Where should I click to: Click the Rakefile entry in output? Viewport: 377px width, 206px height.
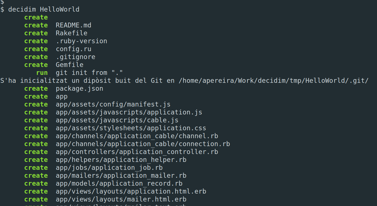[x=72, y=33]
